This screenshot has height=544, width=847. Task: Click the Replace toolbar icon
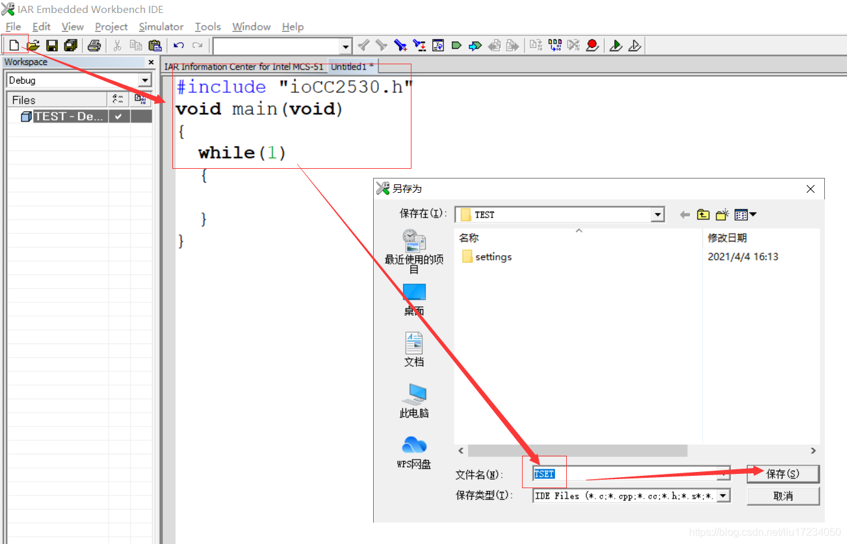tap(419, 45)
